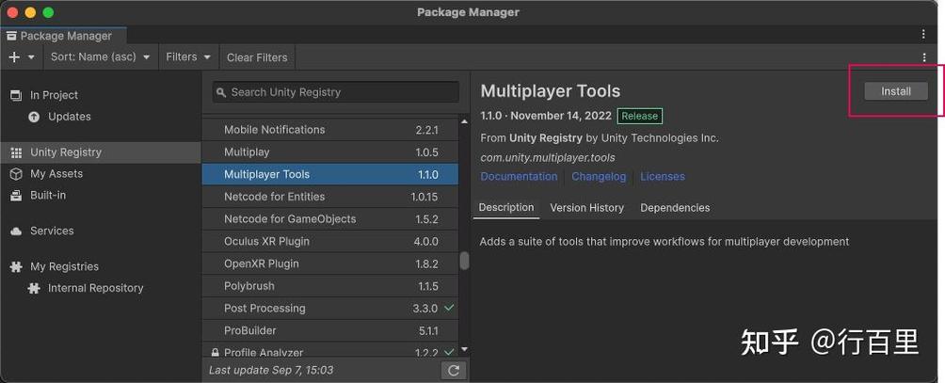Screen dimensions: 945x383
Task: Click the My Assets cube icon
Action: (16, 174)
